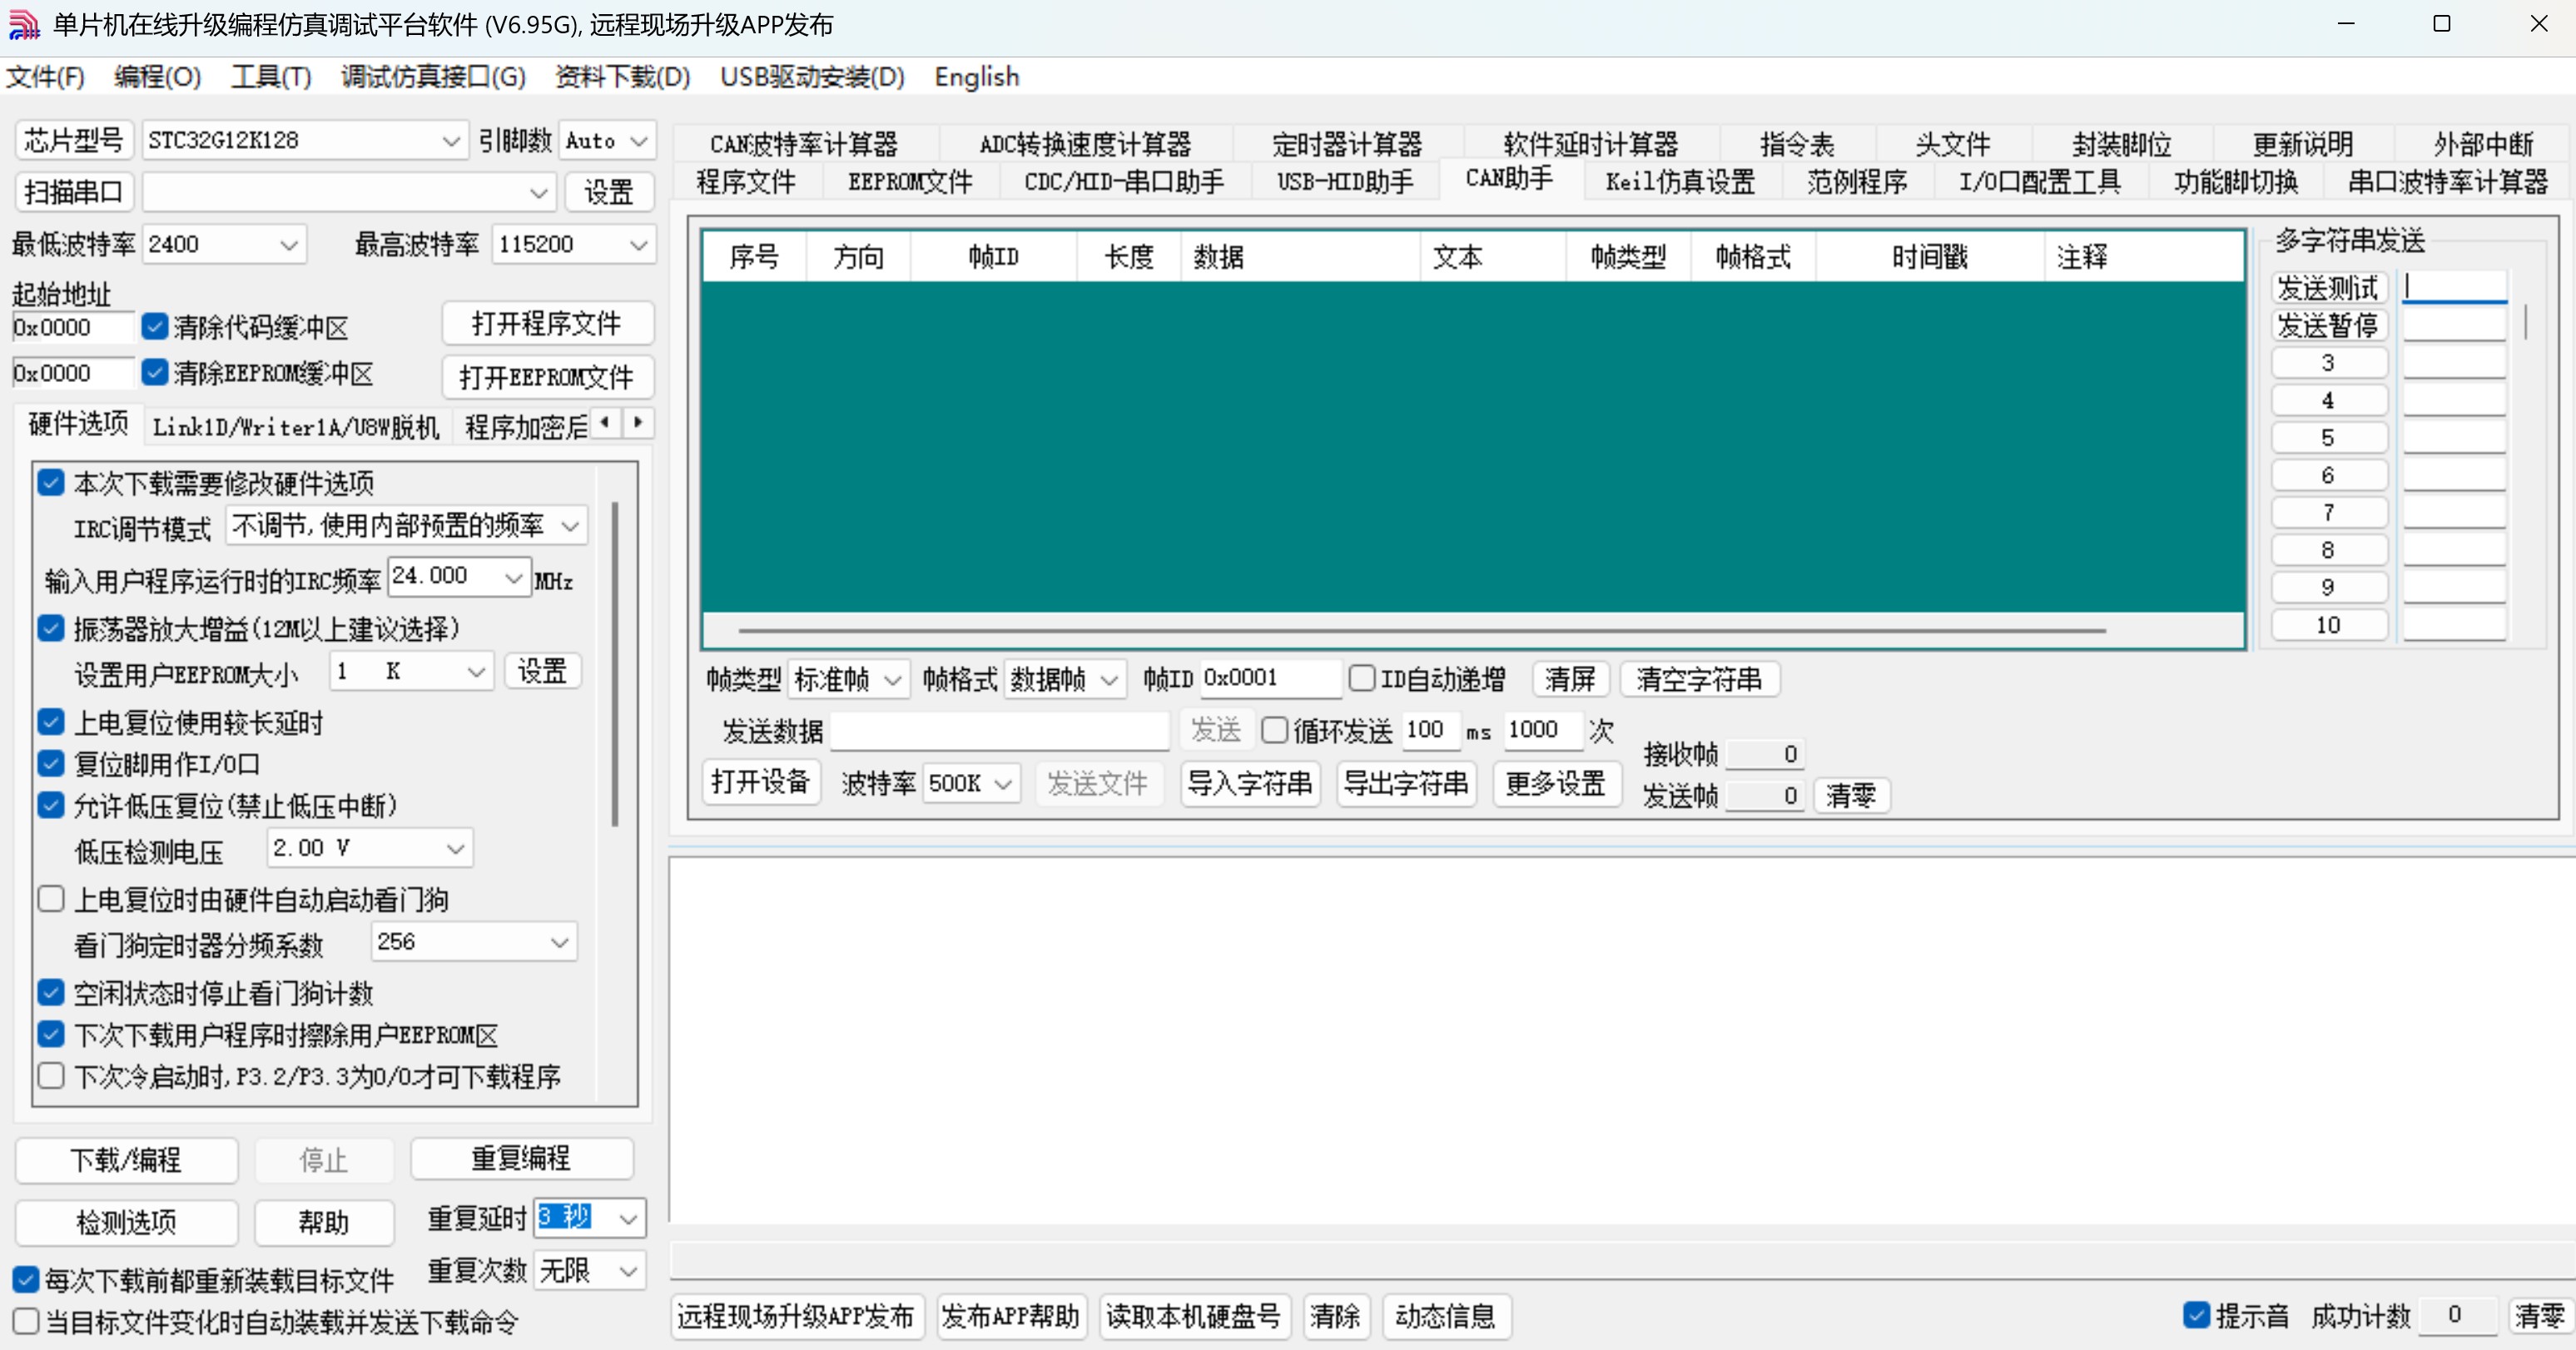Click the 时间戳 column header
This screenshot has height=1350, width=2576.
point(1929,257)
